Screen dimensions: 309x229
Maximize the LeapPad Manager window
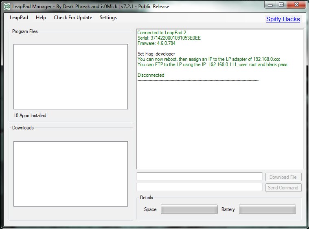281,5
